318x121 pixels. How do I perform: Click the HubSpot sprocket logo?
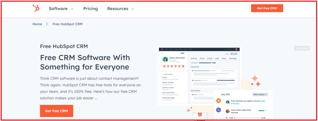(36, 8)
